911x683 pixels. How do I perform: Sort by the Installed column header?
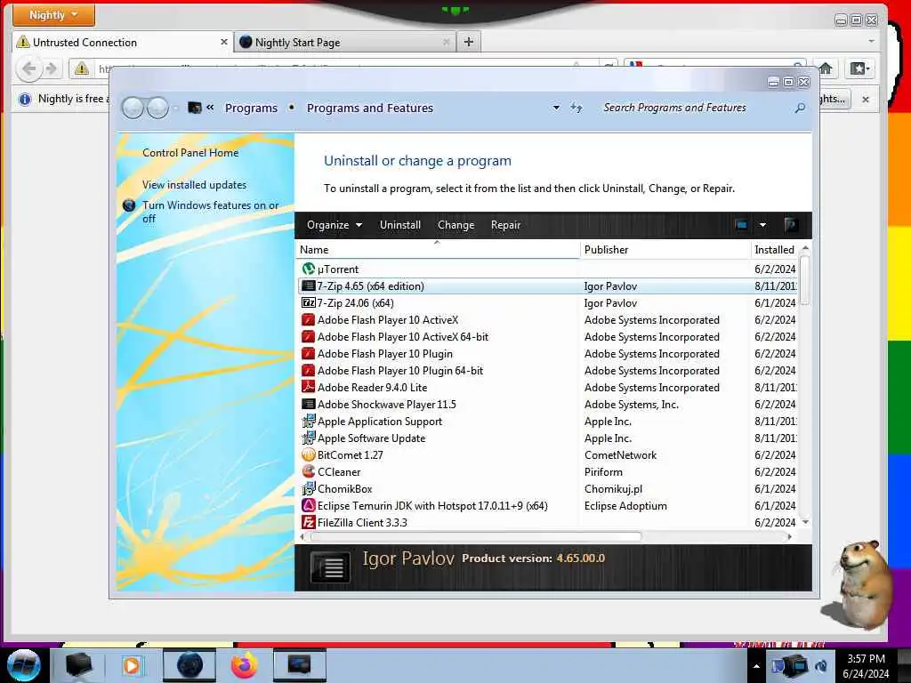775,250
